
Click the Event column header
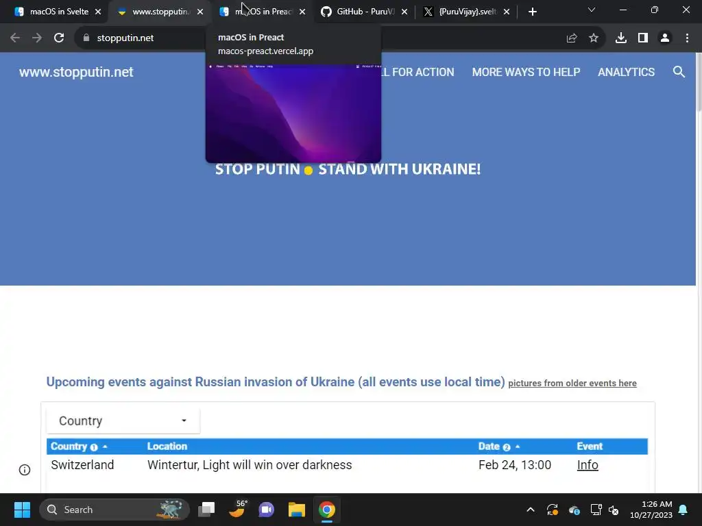590,447
